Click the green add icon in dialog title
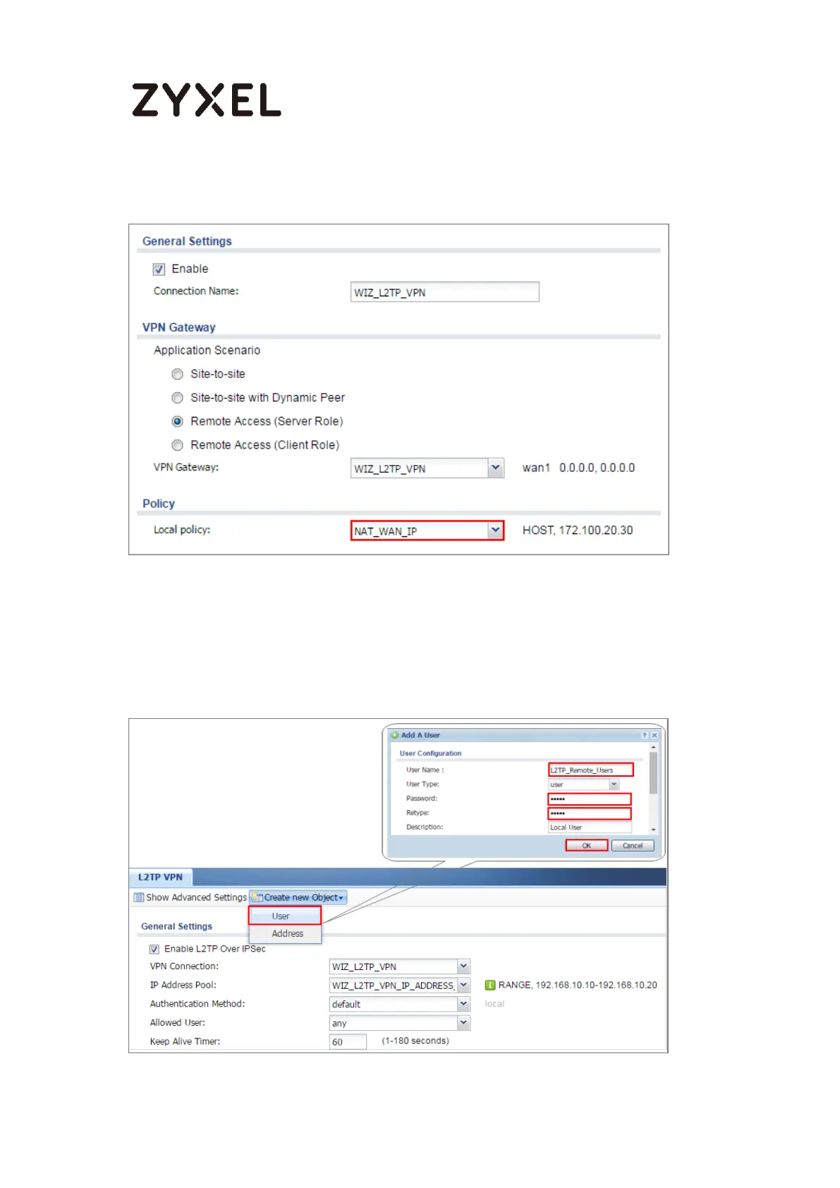 point(395,735)
